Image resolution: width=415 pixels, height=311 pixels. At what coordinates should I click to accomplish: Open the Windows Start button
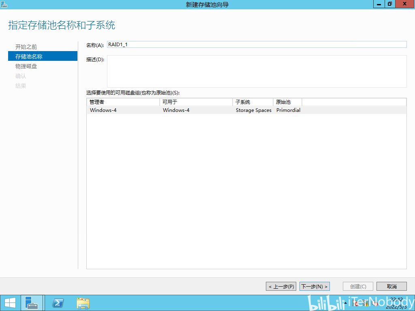point(10,303)
